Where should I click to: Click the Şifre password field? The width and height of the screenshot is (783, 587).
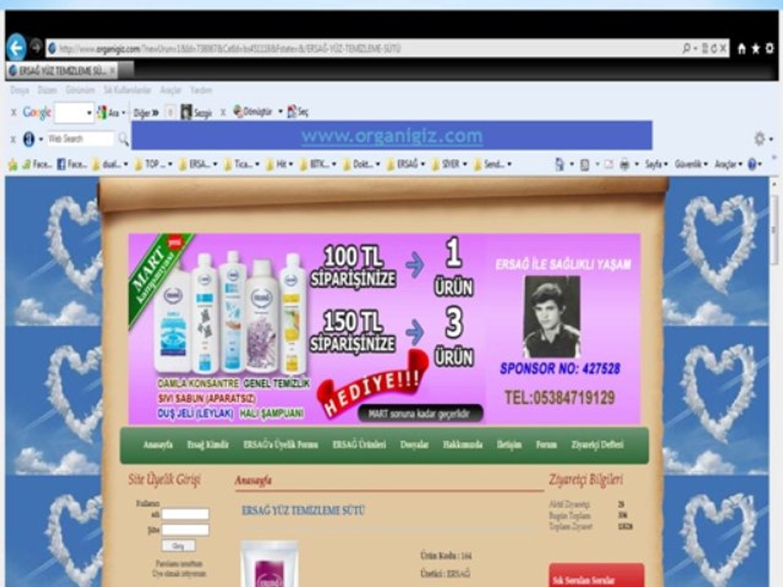pyautogui.click(x=185, y=530)
